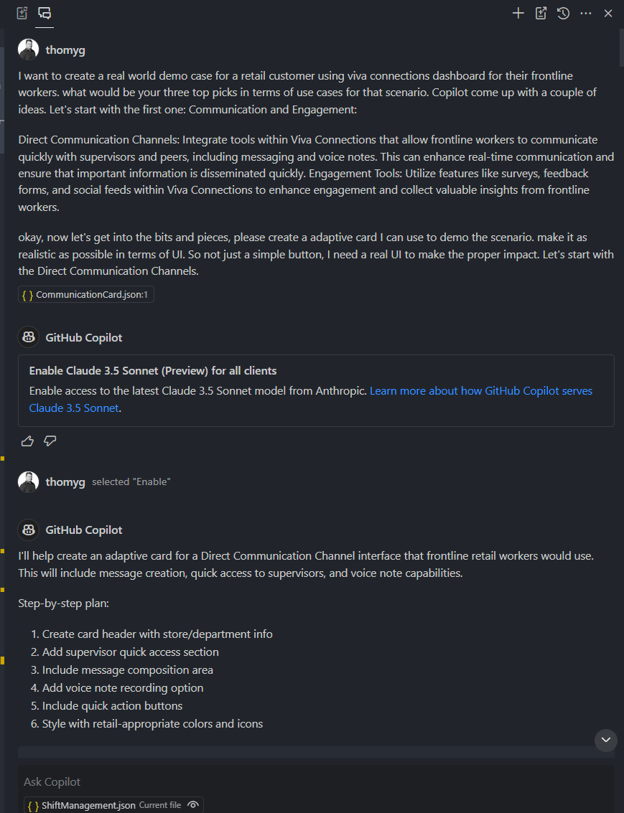
Task: Switch to the Chat tab icon
Action: pos(45,13)
